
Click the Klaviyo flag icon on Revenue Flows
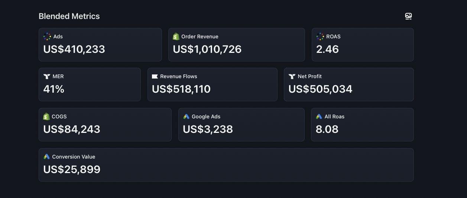click(155, 76)
